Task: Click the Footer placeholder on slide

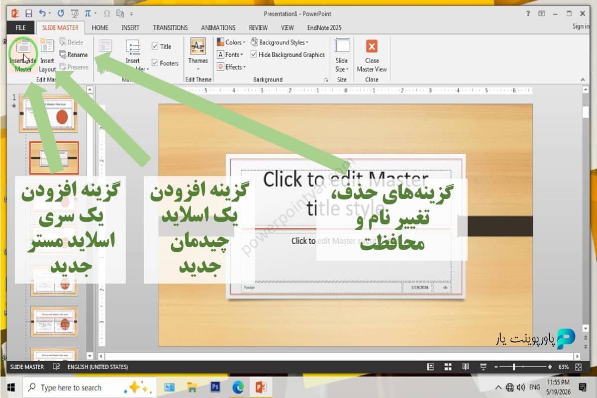Action: tap(321, 287)
